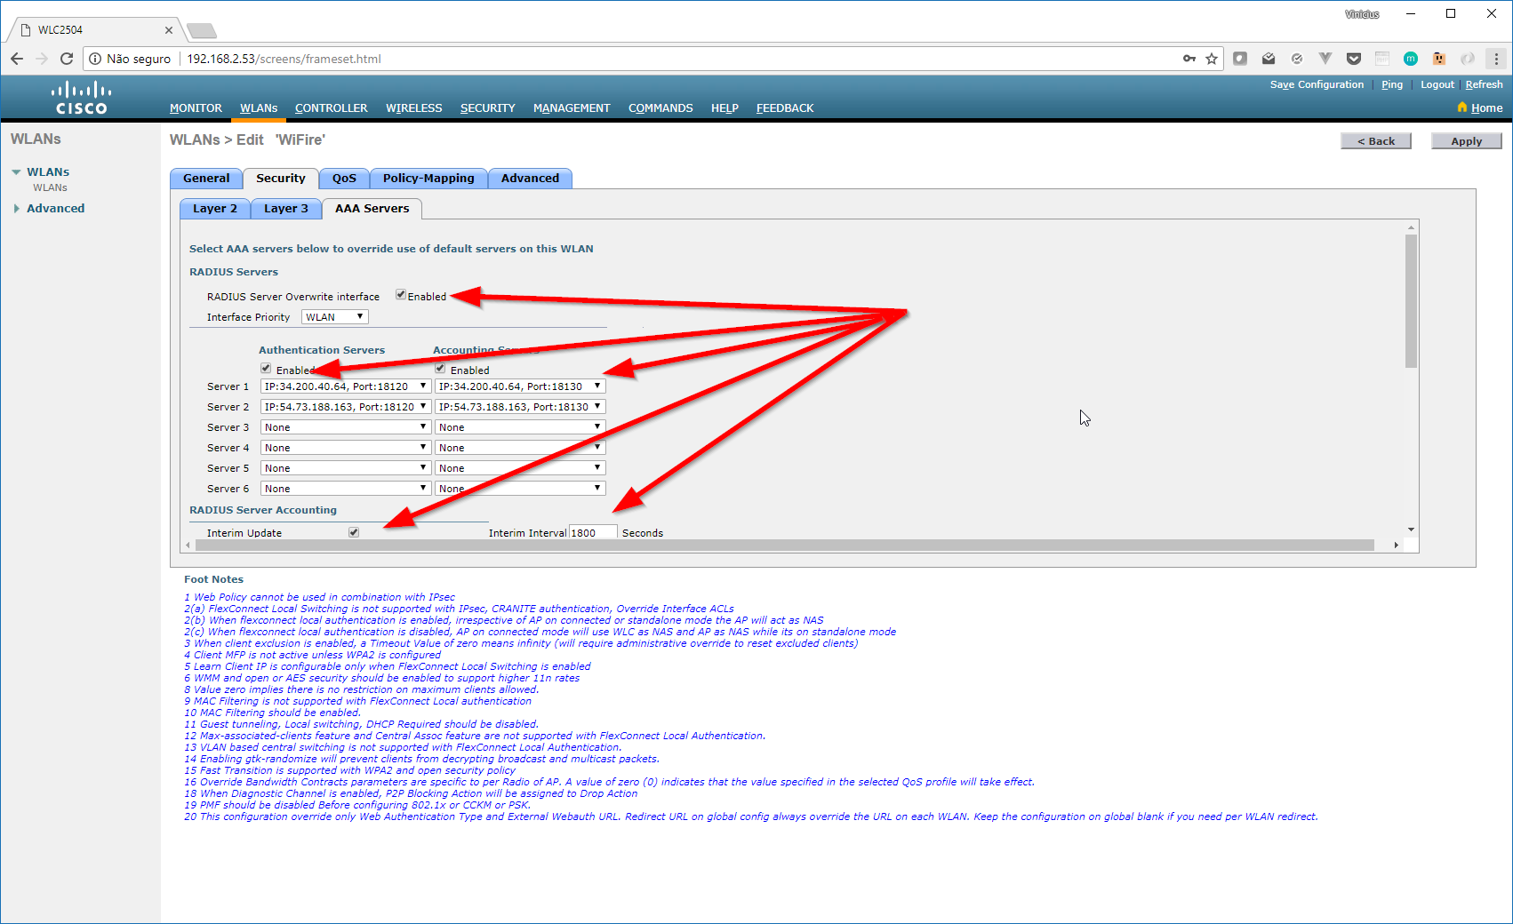Open Server 4 accounting server dropdown
Screen dimensions: 1513x924
click(520, 448)
